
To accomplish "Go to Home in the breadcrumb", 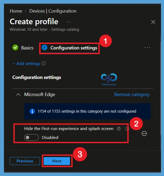I will (16, 11).
